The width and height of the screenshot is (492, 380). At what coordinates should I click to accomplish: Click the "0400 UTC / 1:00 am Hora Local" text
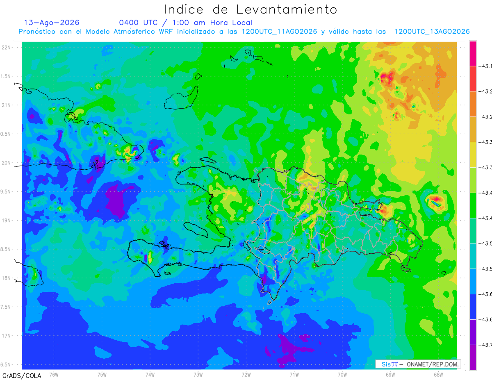point(185,23)
